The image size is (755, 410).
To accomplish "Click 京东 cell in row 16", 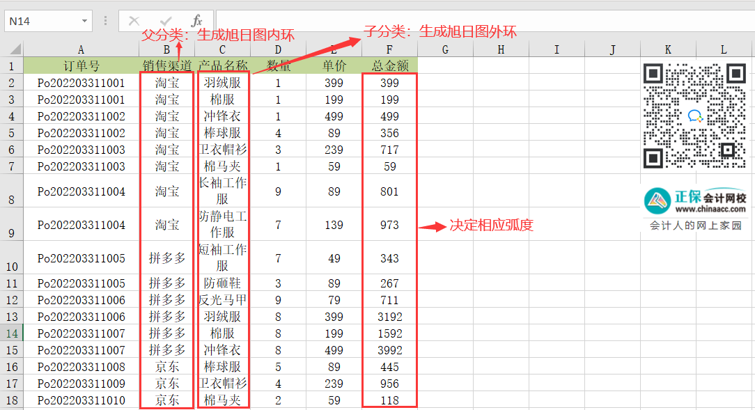I will (x=166, y=367).
